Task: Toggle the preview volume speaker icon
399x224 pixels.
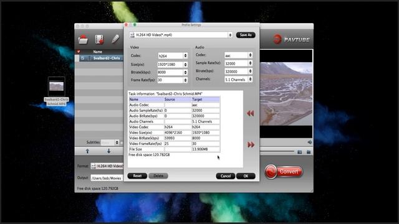Action: click(x=309, y=142)
